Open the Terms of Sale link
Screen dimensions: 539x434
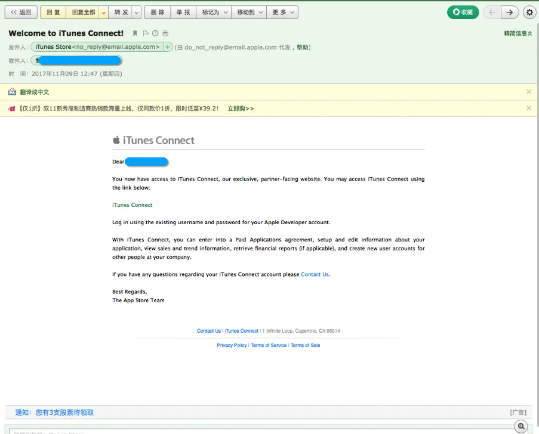305,345
